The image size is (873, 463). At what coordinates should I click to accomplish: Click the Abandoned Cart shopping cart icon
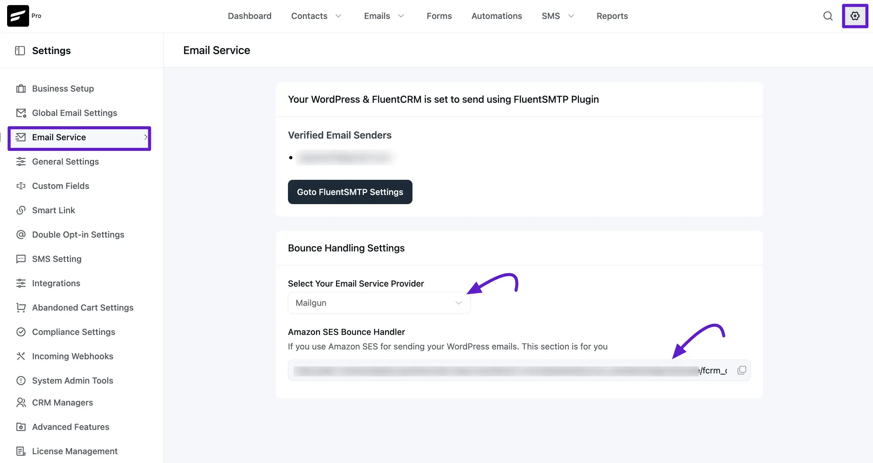pyautogui.click(x=21, y=308)
